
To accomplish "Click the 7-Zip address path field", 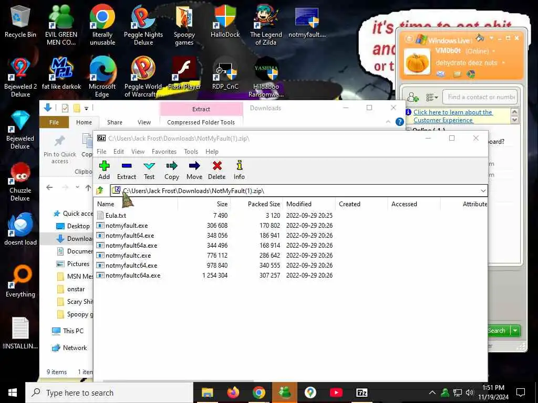I will pyautogui.click(x=298, y=191).
